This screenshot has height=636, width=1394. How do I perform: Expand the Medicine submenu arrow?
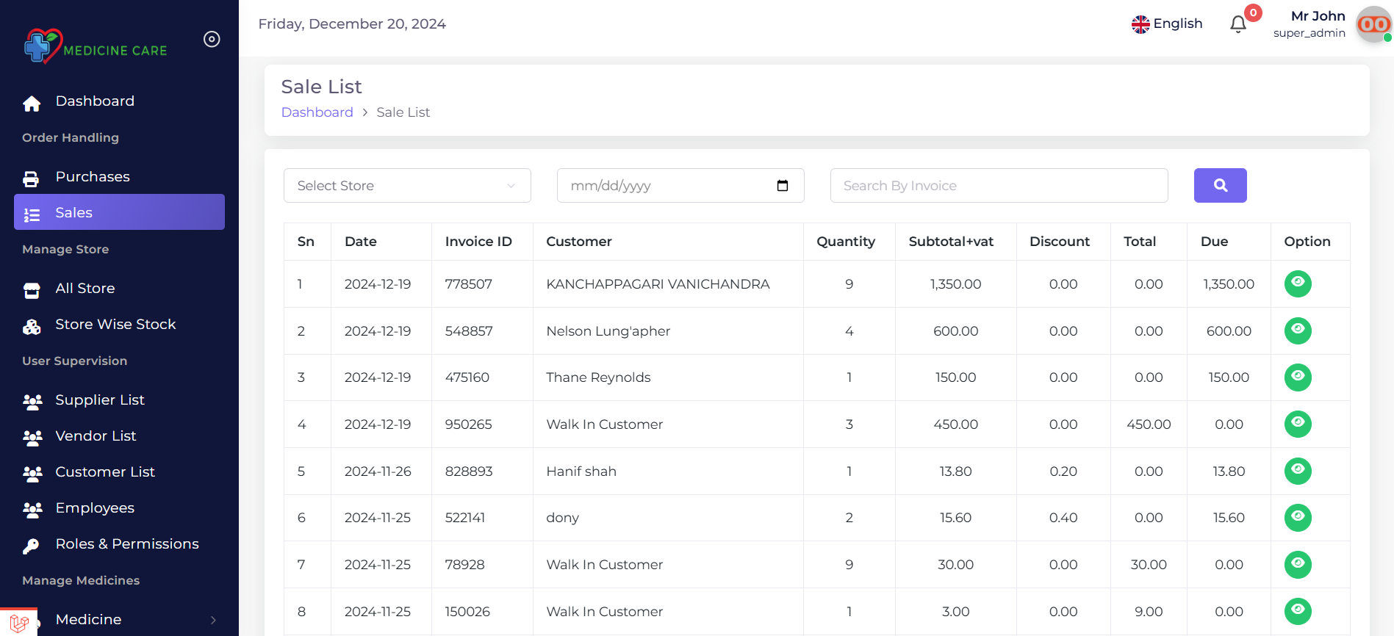click(213, 620)
